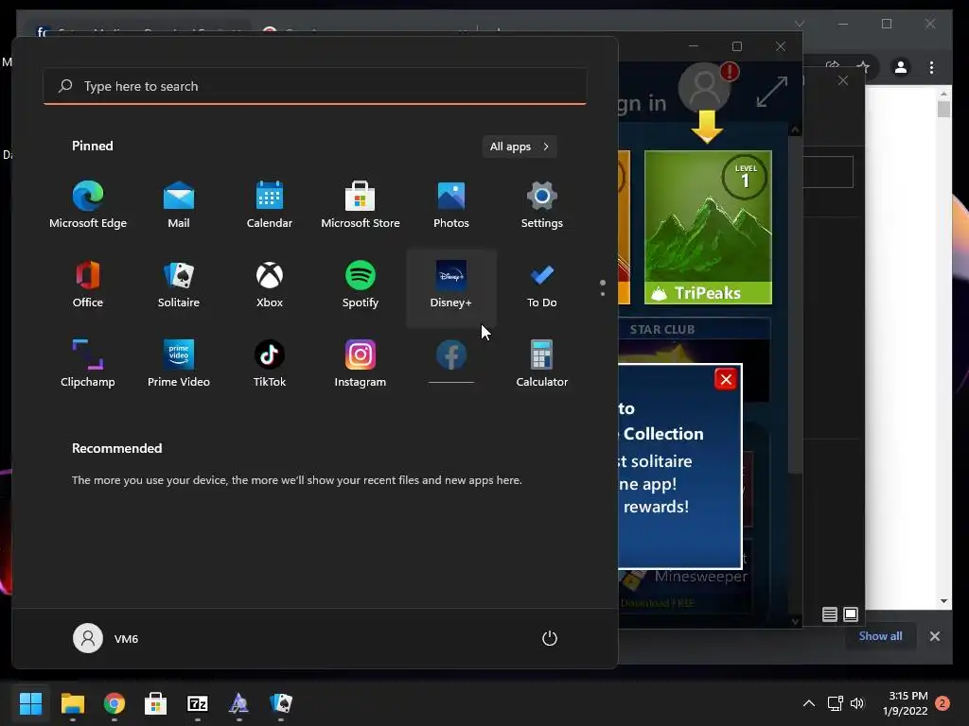Click the STAR CLUB panel header

coord(662,330)
